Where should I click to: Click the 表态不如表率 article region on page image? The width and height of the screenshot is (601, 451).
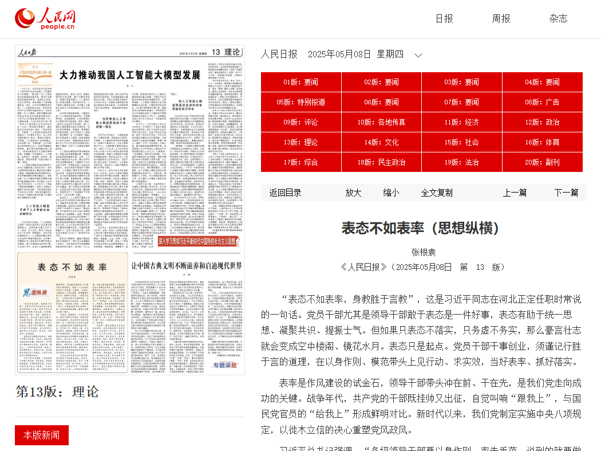pos(73,312)
